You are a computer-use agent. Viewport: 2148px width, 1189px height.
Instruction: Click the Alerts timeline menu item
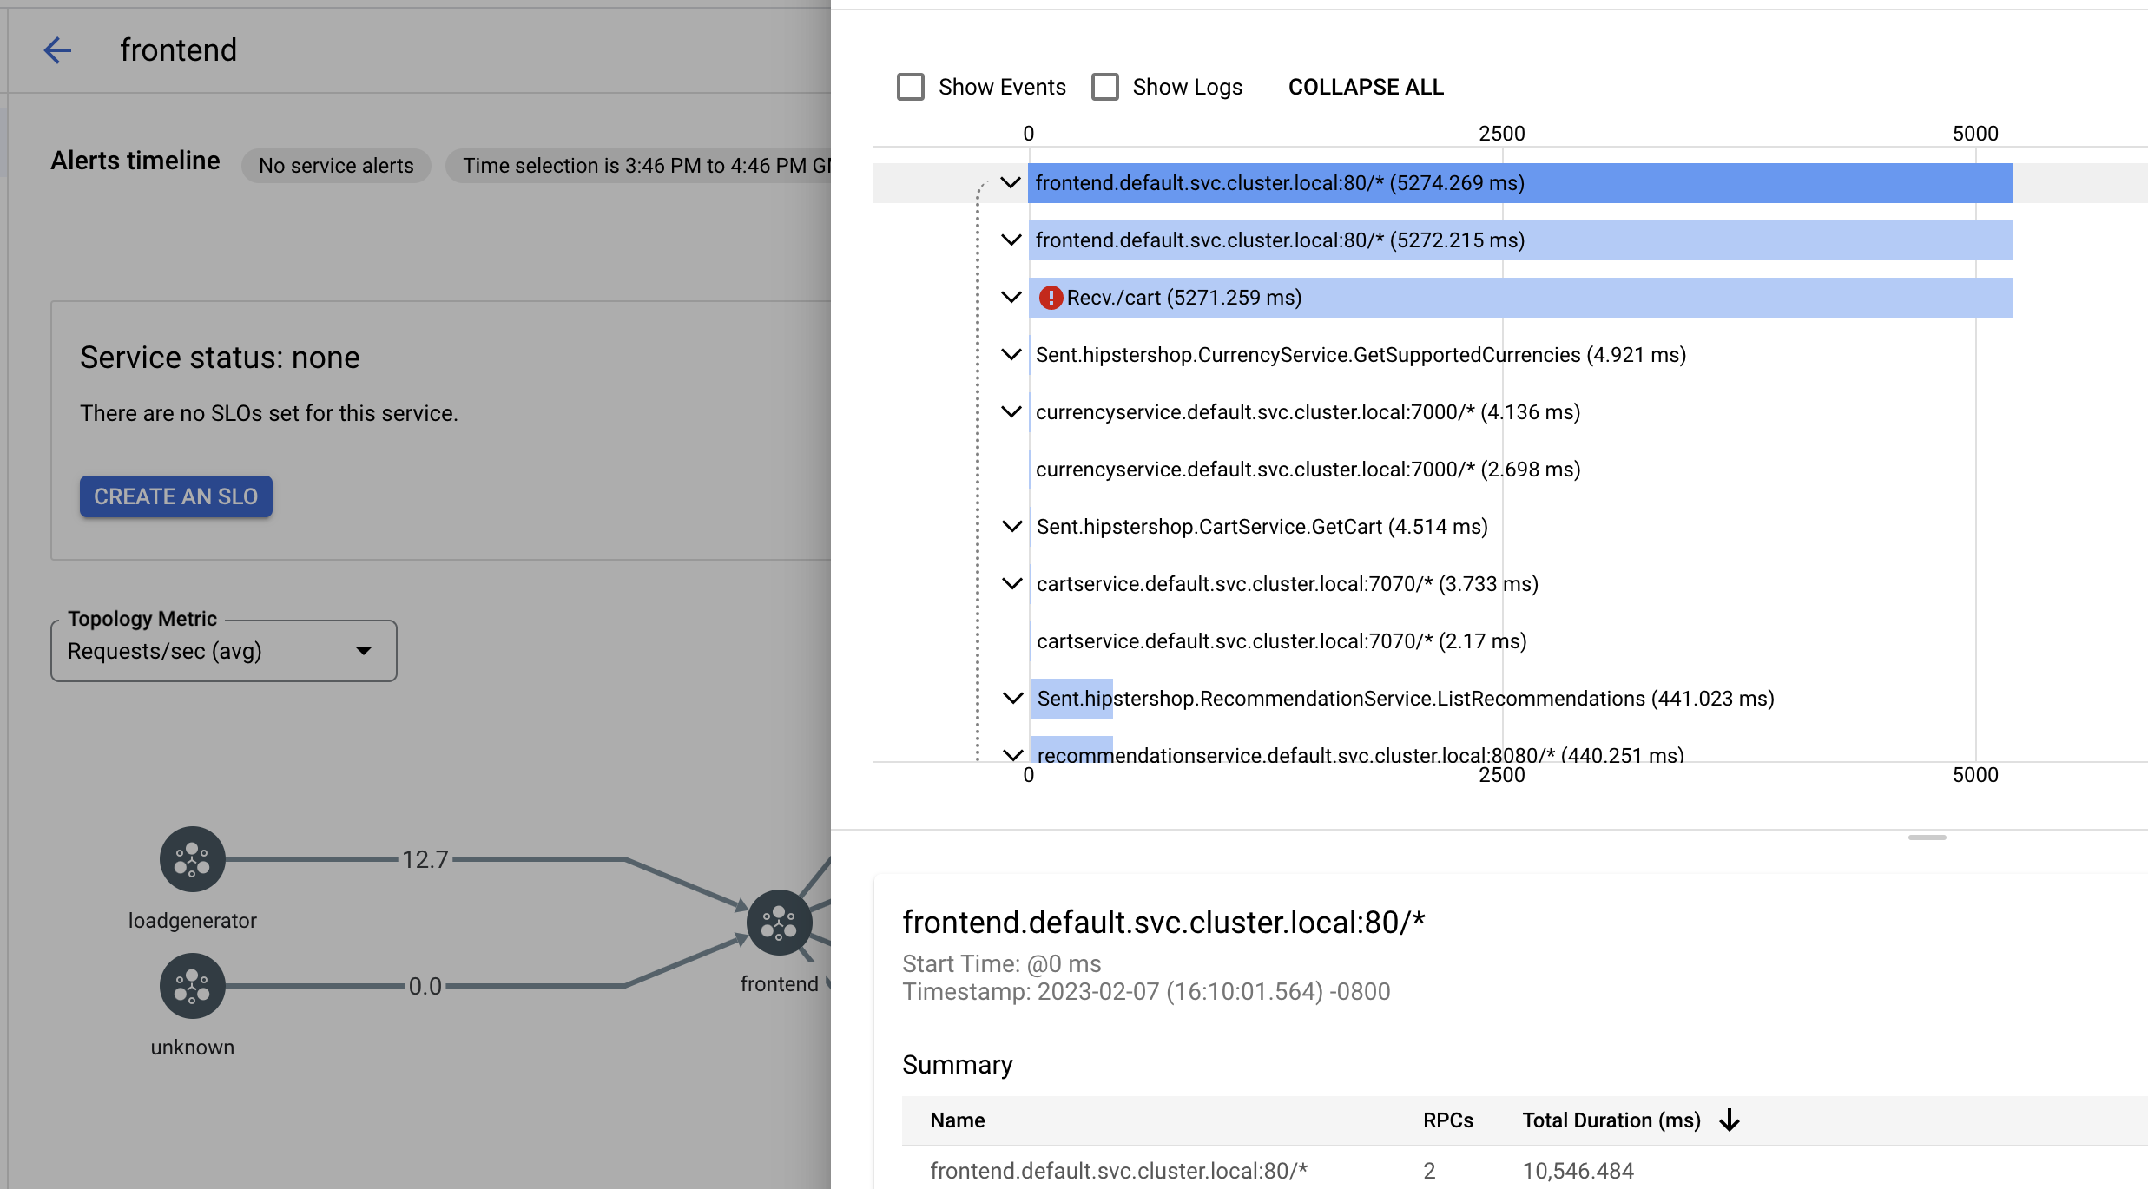(x=135, y=160)
